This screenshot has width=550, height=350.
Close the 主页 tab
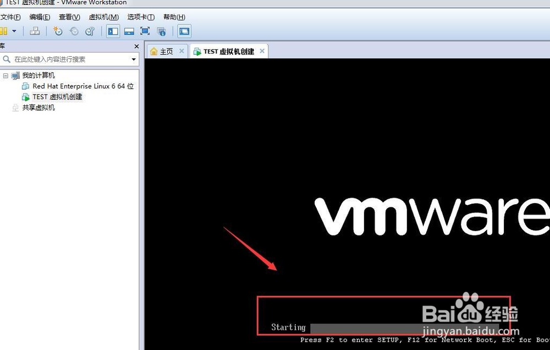click(x=182, y=51)
